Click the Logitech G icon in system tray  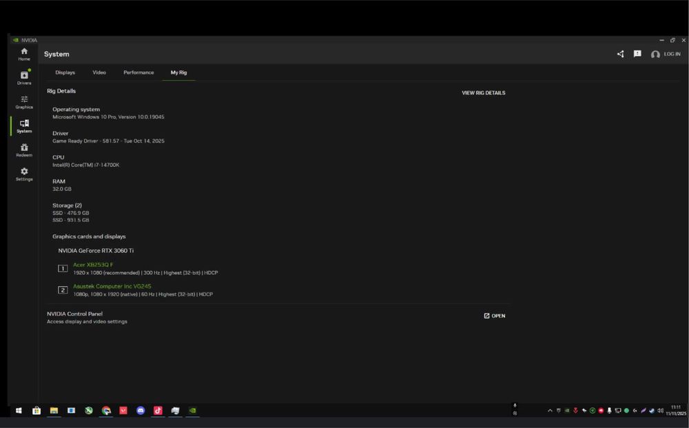tap(635, 410)
